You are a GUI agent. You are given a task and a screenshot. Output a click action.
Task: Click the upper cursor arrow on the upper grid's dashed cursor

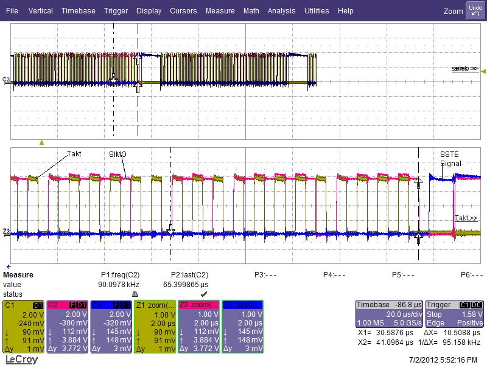tap(138, 58)
